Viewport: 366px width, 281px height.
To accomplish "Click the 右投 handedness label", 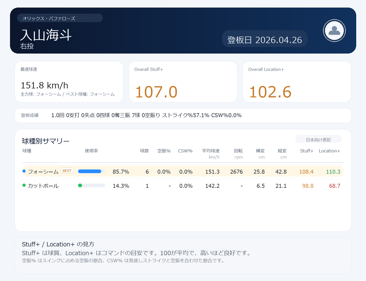I will (27, 46).
